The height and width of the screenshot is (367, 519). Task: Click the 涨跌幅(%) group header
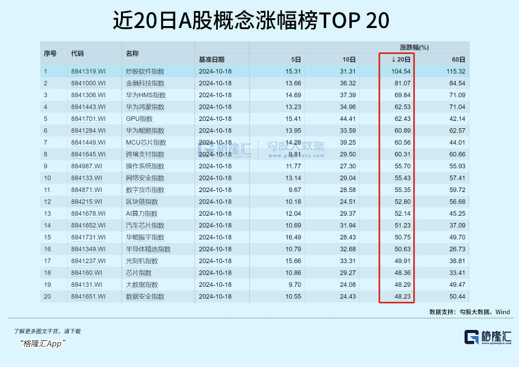[414, 47]
